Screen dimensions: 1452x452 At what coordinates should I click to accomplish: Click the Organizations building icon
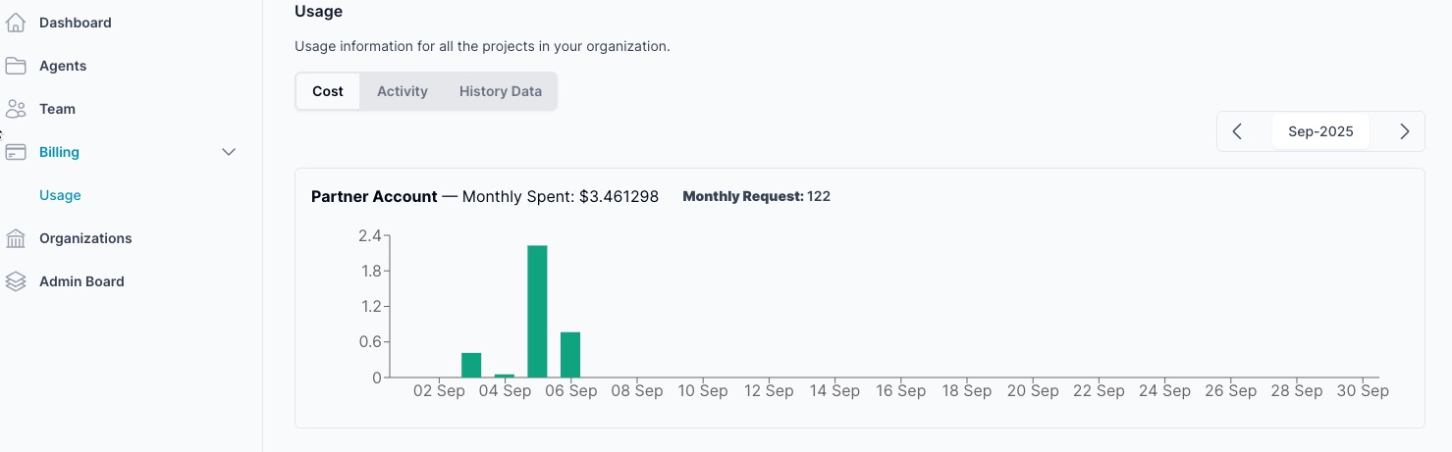(x=15, y=238)
